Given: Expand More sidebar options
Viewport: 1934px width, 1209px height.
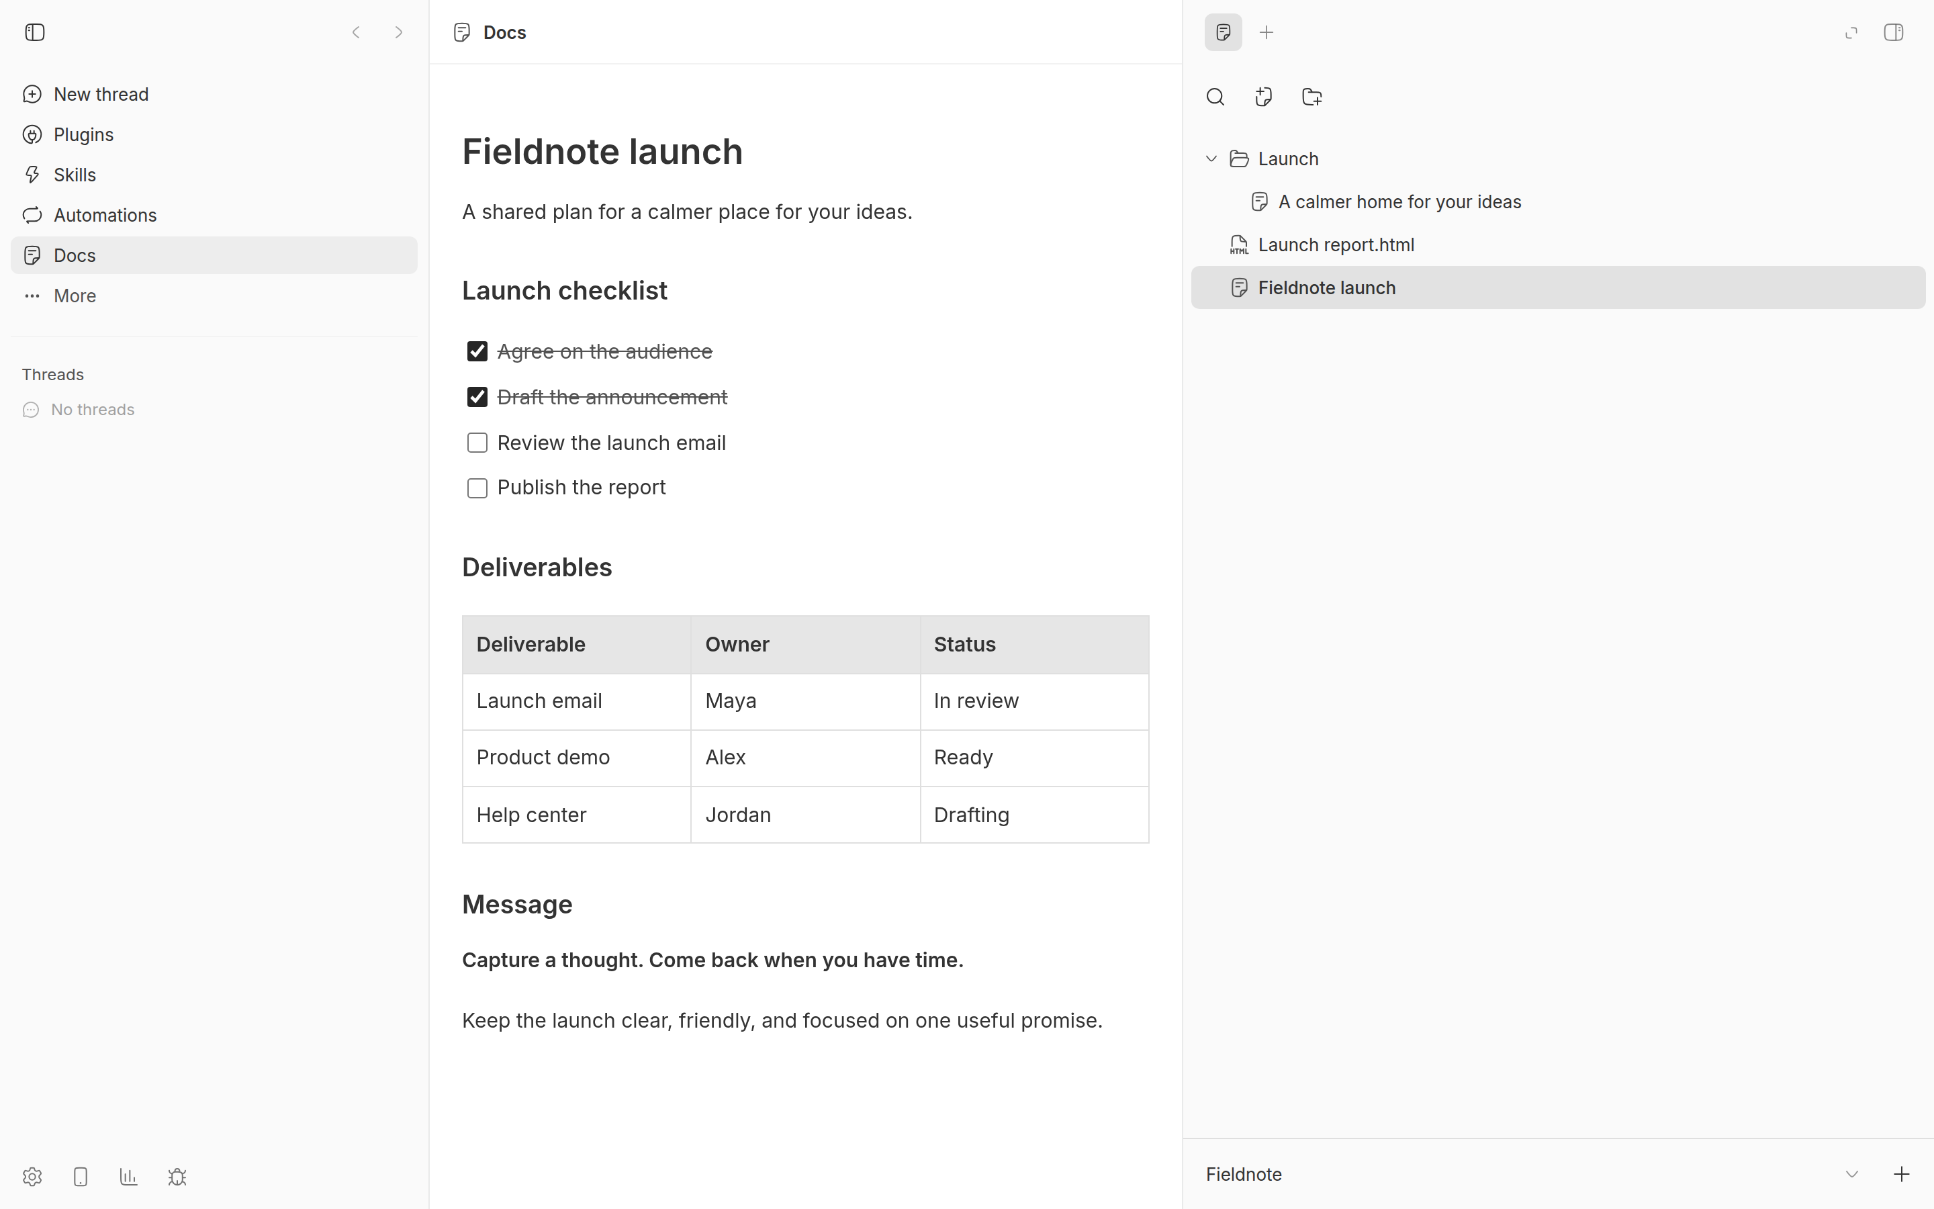Looking at the screenshot, I should tap(214, 296).
